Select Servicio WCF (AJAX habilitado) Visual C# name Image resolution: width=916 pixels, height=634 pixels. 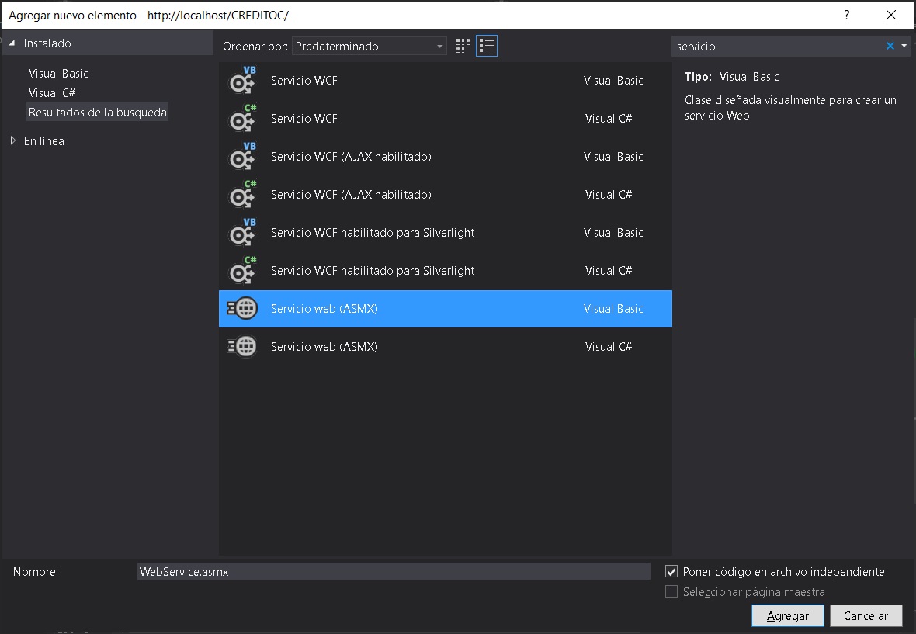tap(351, 195)
